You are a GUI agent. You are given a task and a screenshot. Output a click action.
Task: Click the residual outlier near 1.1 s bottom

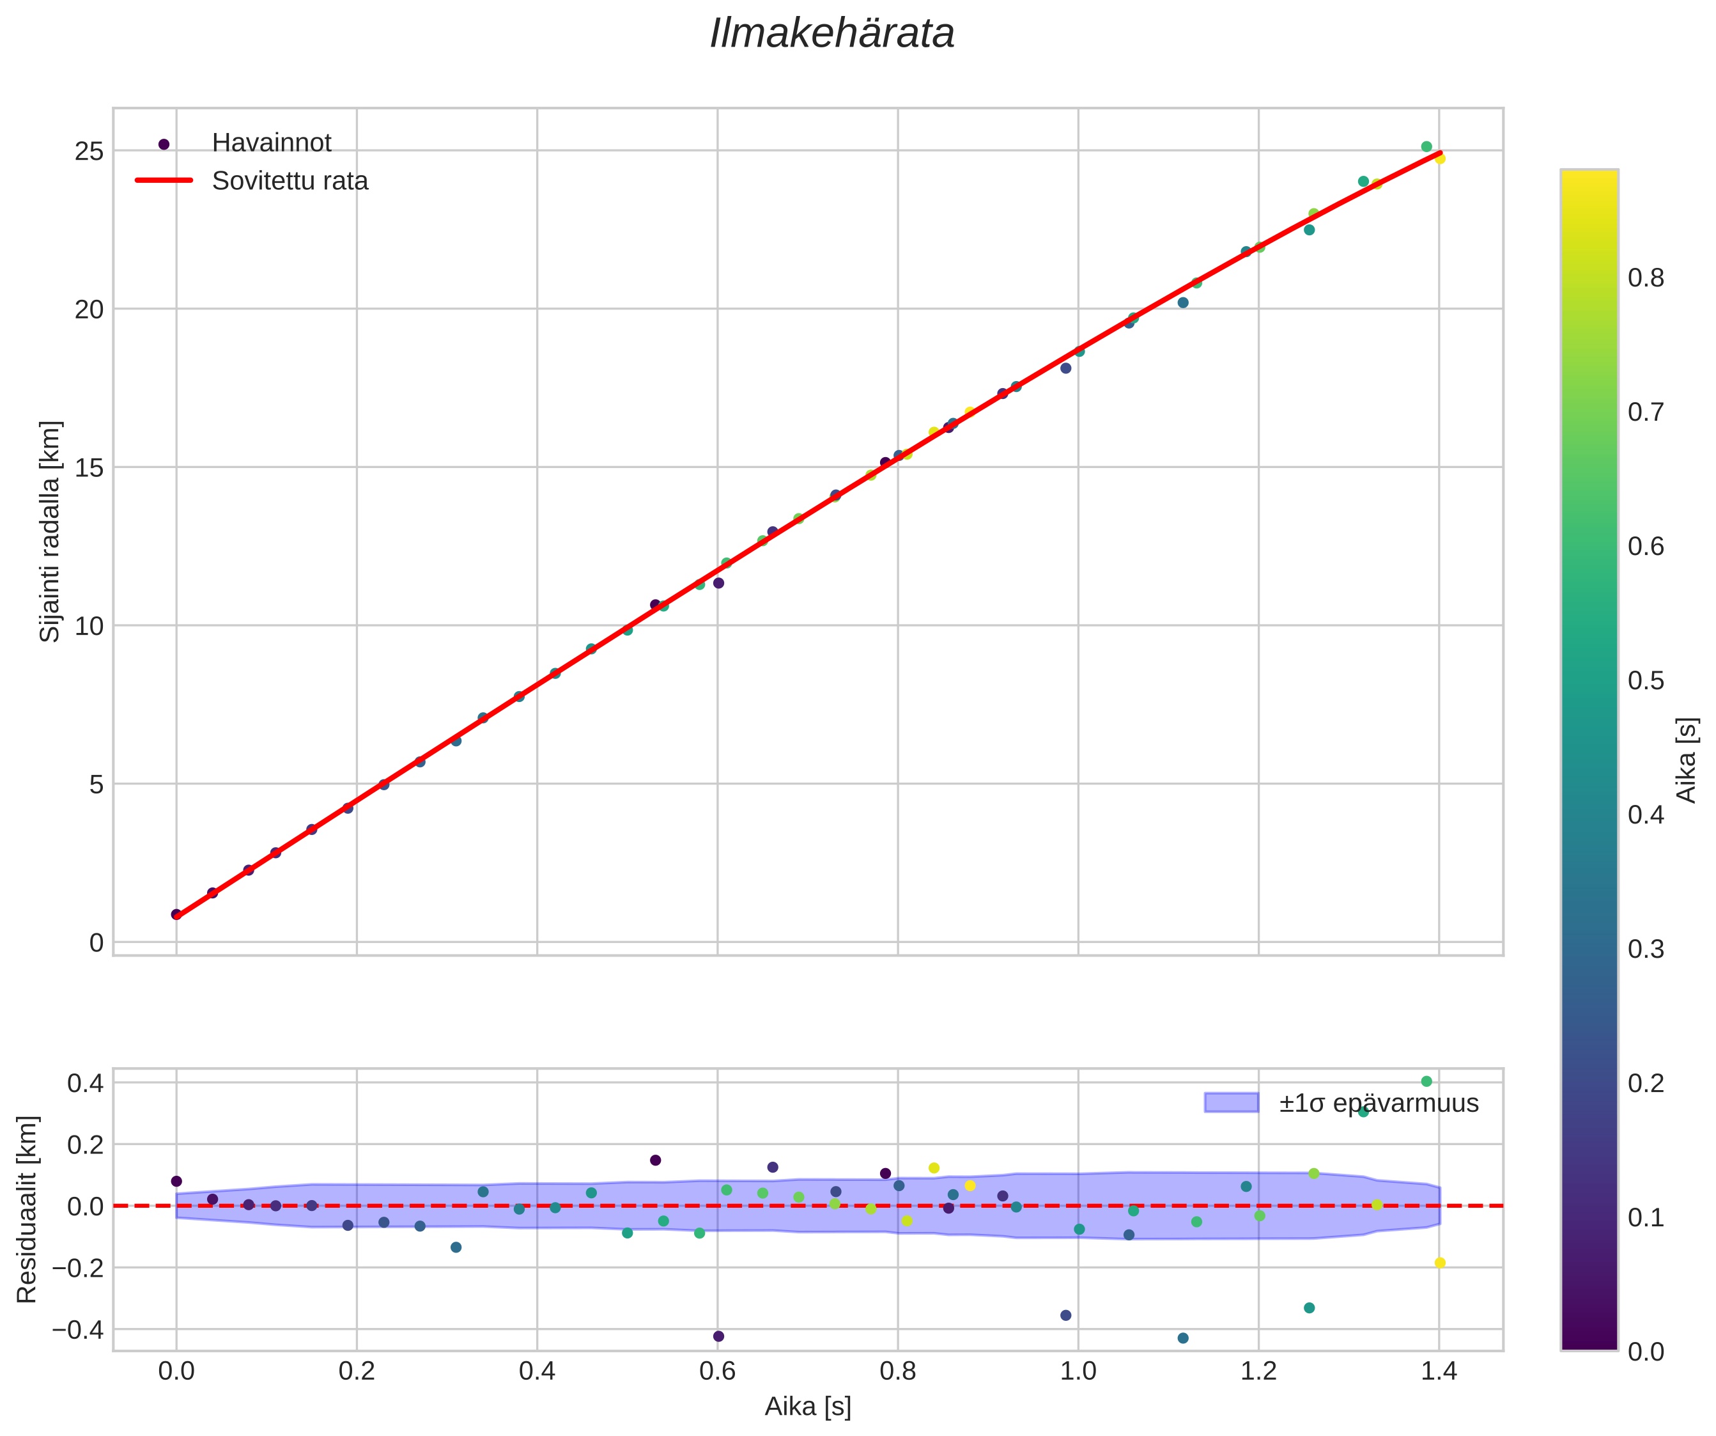[1182, 1338]
